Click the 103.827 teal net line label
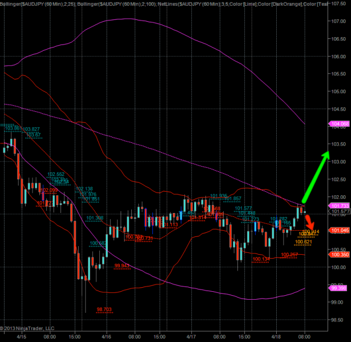This screenshot has height=342, width=351. [x=31, y=129]
